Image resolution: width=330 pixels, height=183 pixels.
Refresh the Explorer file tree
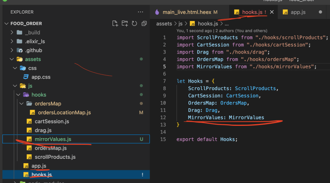click(x=134, y=23)
